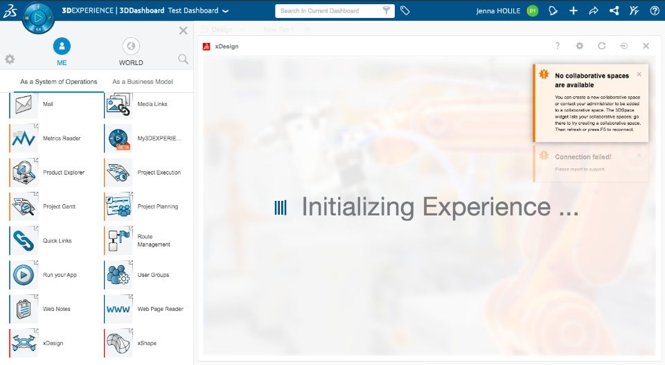Open the Project Planning app icon
The height and width of the screenshot is (365, 665).
tap(118, 206)
